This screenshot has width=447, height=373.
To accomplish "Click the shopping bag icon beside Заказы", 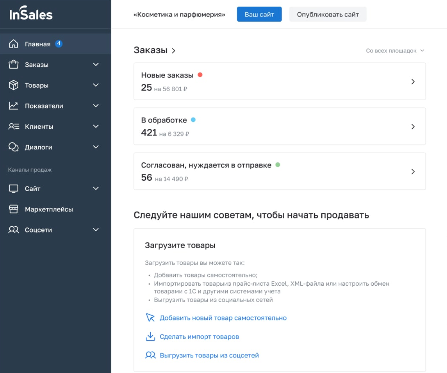I will coord(14,64).
